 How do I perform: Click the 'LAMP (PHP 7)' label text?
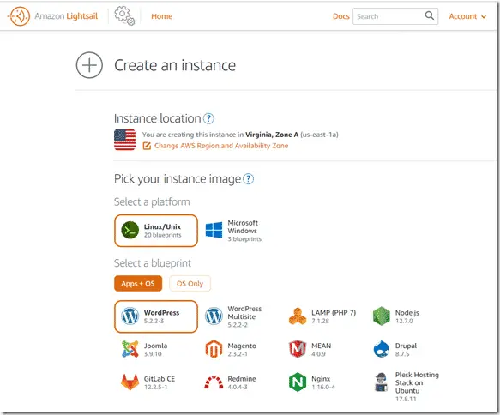334,313
